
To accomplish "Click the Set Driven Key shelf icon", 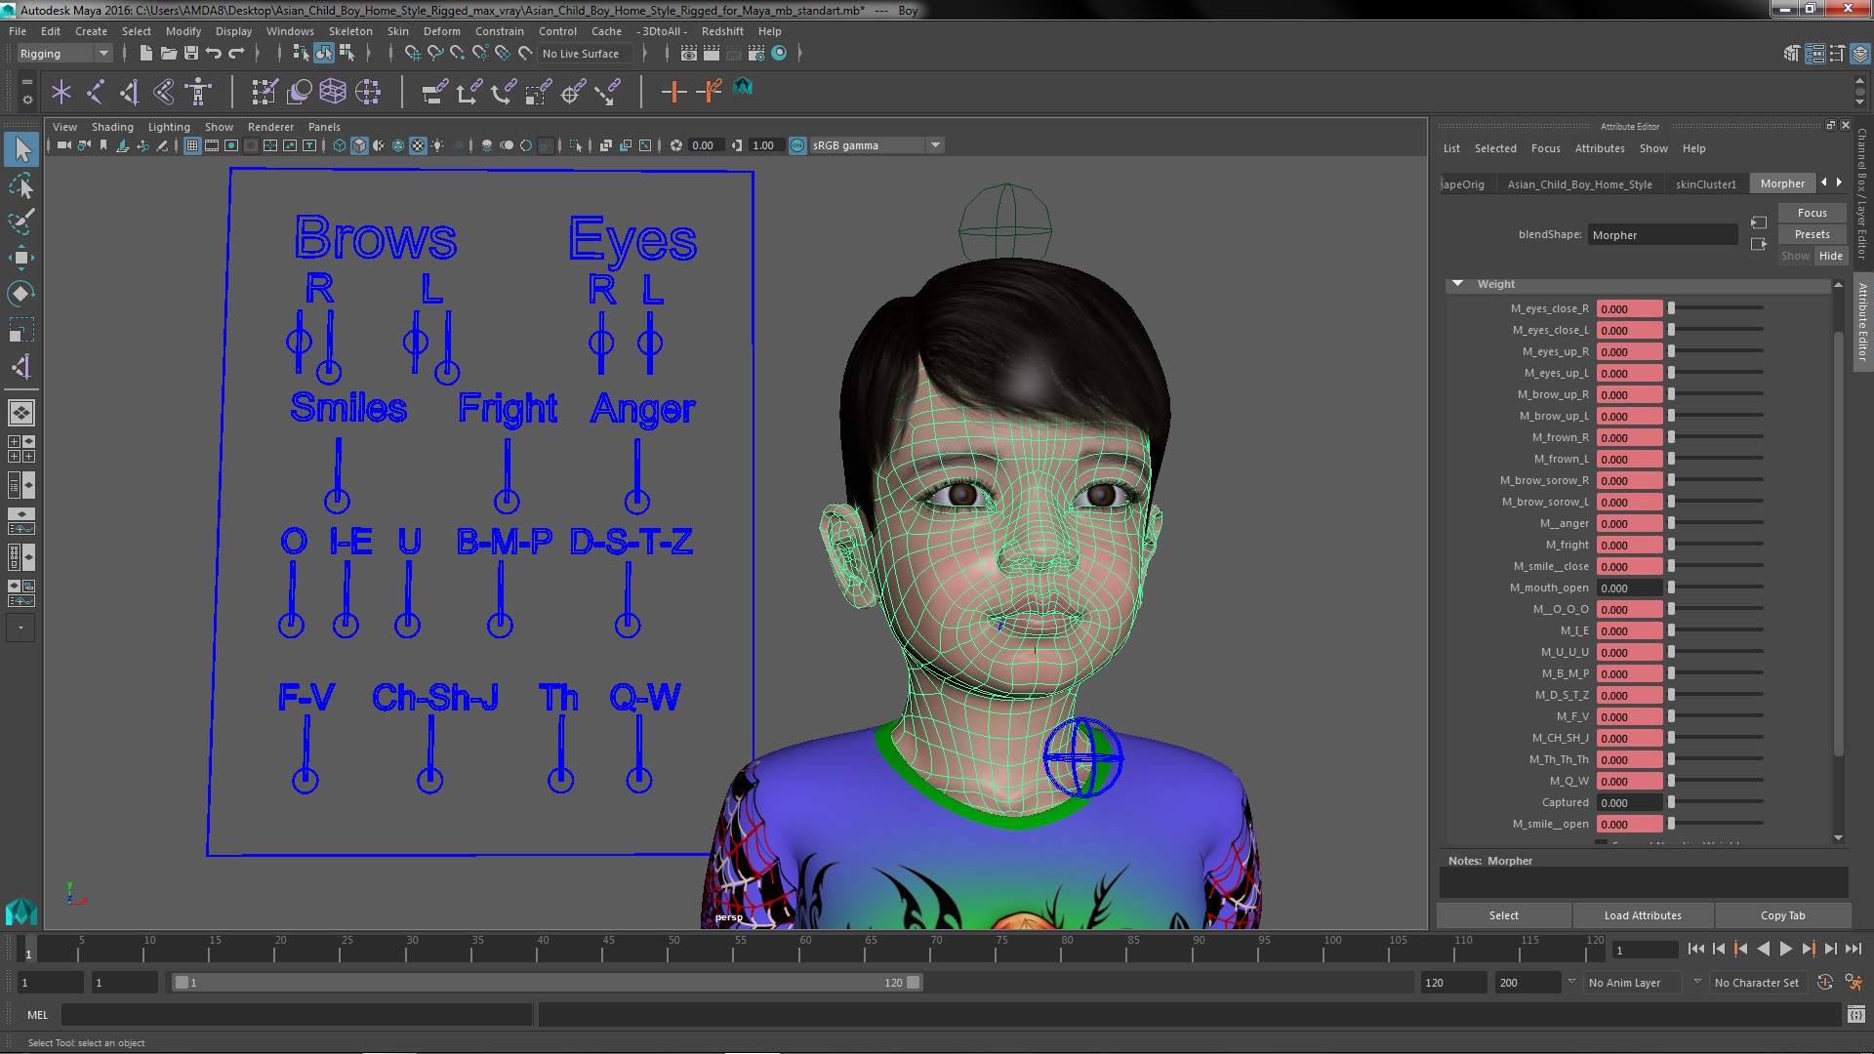I will pos(710,92).
